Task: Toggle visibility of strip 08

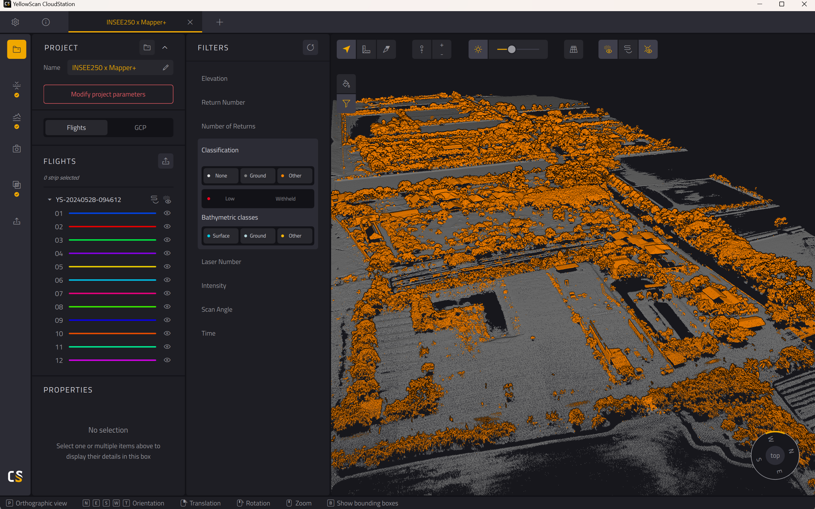Action: (167, 307)
